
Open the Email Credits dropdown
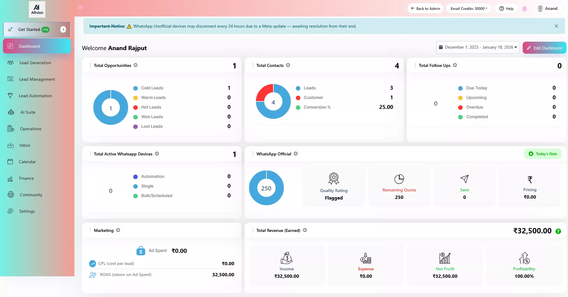[469, 9]
